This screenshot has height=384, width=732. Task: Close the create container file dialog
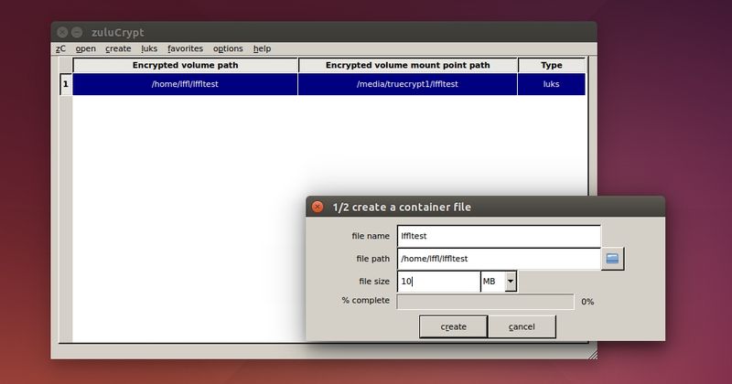(318, 207)
